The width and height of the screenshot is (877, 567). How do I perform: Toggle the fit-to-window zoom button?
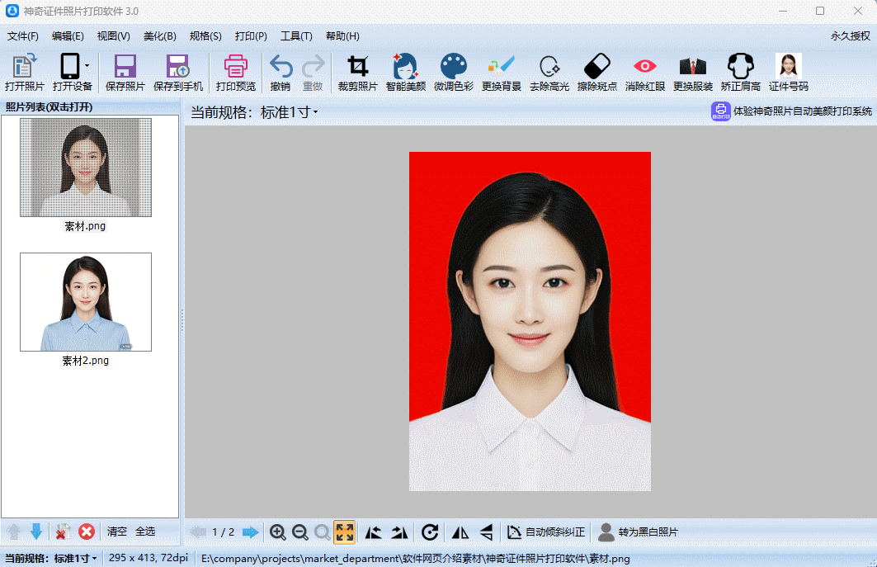click(x=345, y=532)
